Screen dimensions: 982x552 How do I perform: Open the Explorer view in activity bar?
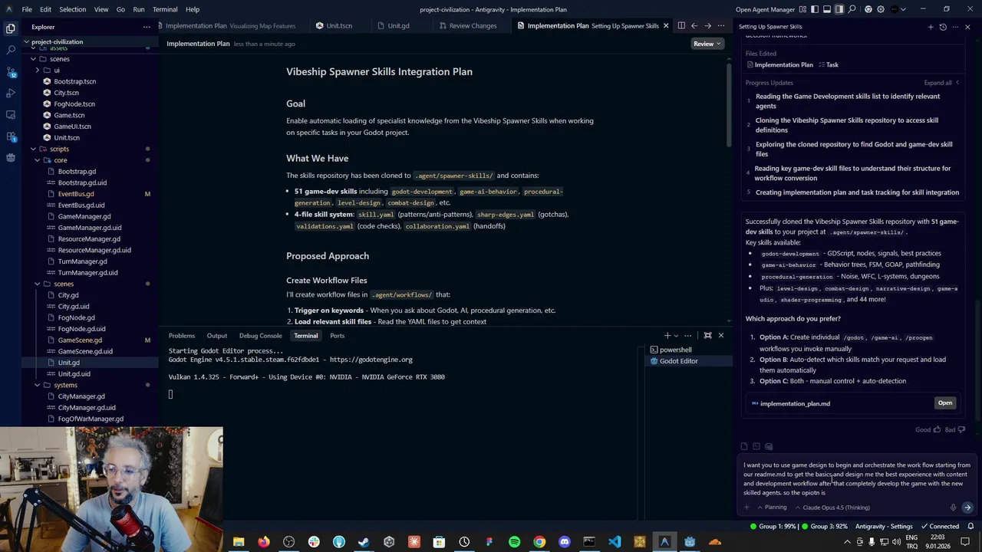[x=11, y=28]
